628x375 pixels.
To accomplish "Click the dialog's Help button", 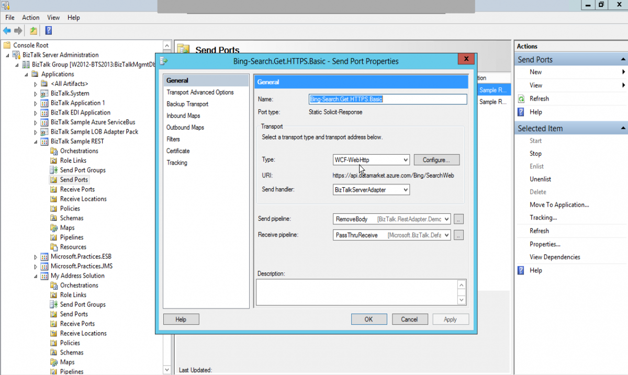I will 181,319.
